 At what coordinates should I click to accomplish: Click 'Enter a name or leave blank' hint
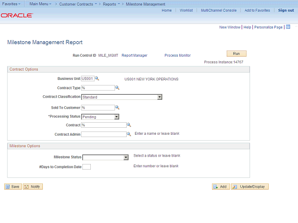click(157, 133)
